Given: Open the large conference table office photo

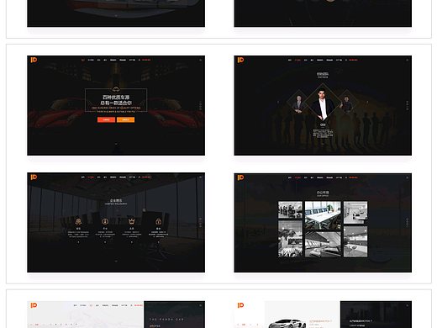Looking at the screenshot, I should point(323,215).
